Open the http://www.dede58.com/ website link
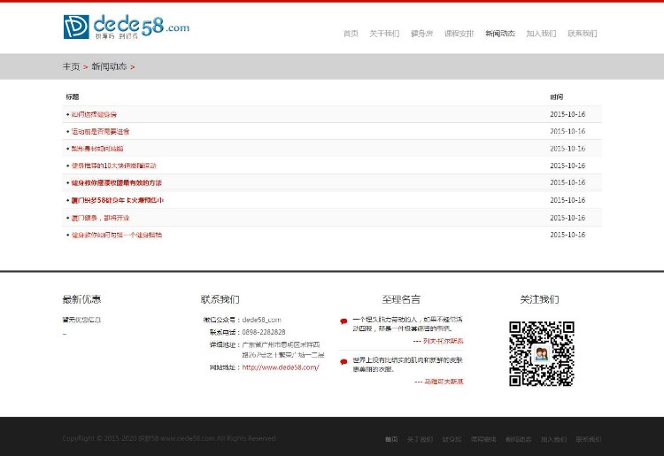Image resolution: width=664 pixels, height=456 pixels. (281, 367)
